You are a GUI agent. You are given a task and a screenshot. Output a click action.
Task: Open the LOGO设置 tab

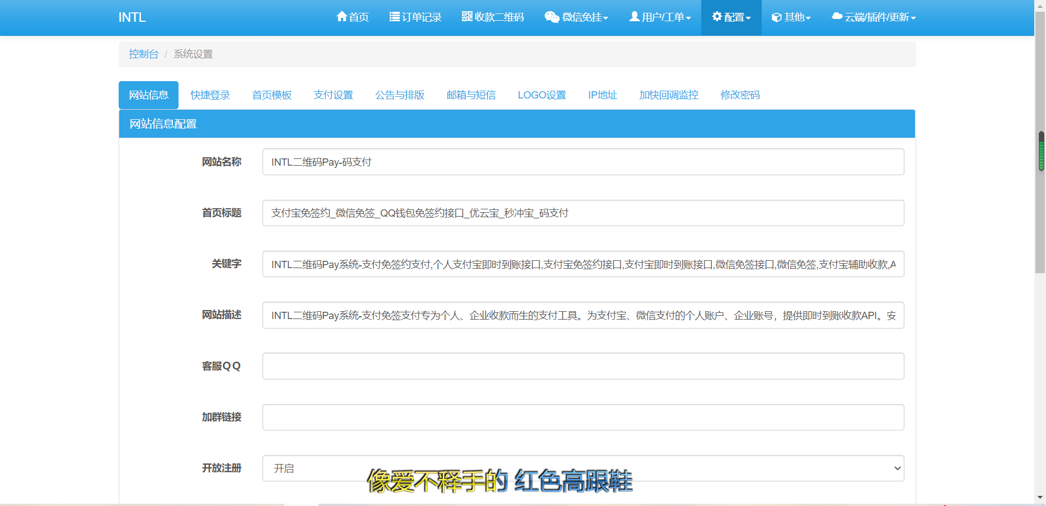542,95
